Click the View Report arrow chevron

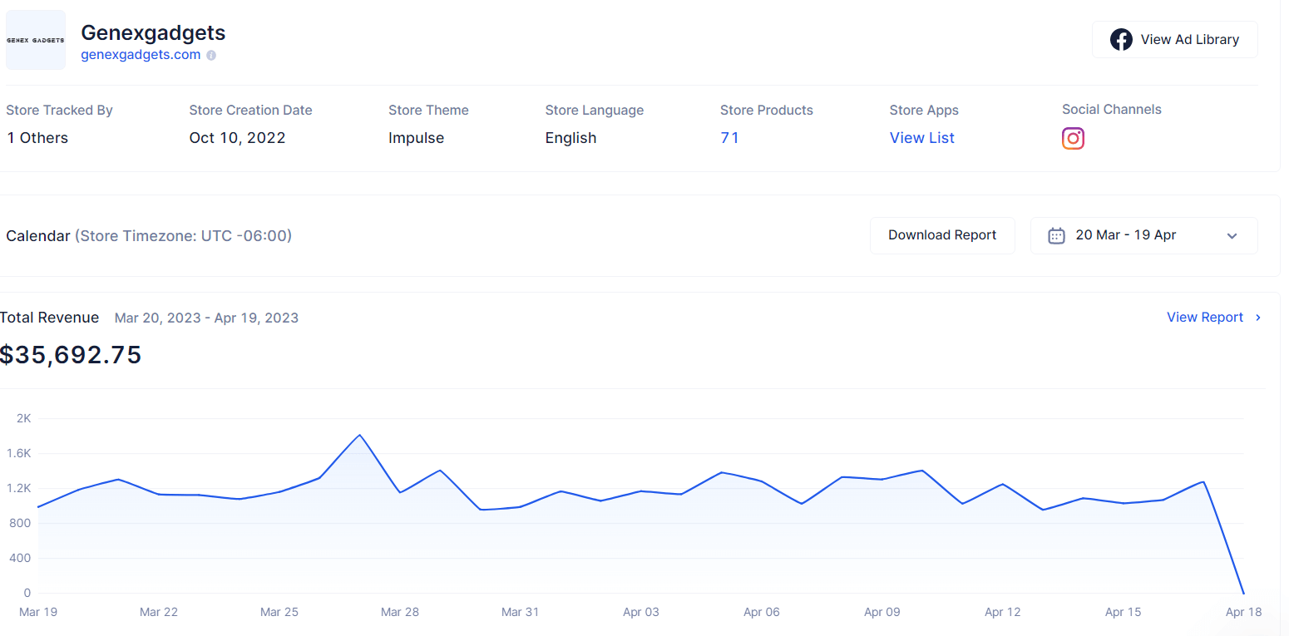[1258, 318]
